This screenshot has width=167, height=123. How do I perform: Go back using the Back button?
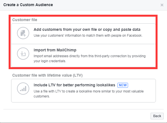[x=157, y=116]
